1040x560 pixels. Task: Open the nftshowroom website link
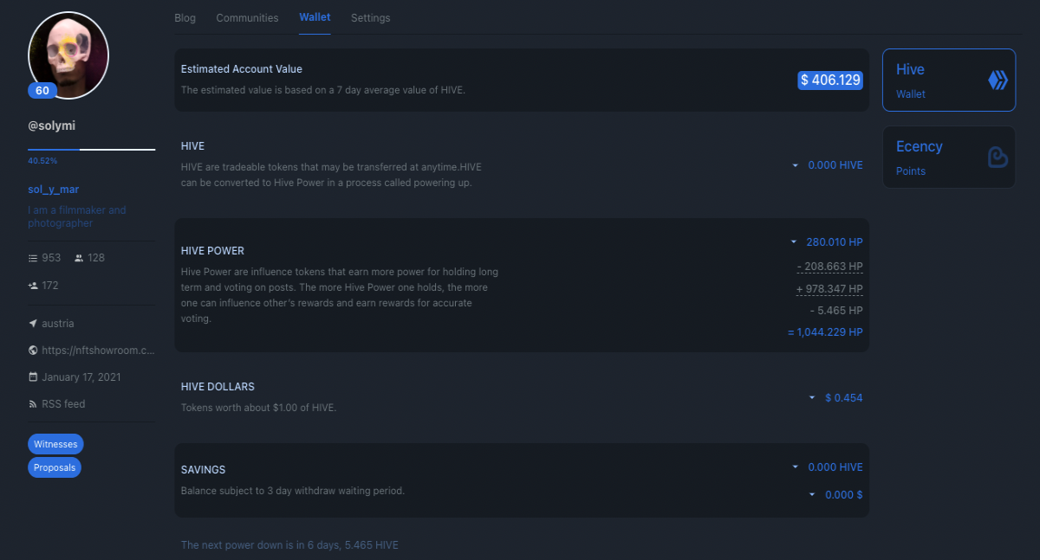point(98,351)
